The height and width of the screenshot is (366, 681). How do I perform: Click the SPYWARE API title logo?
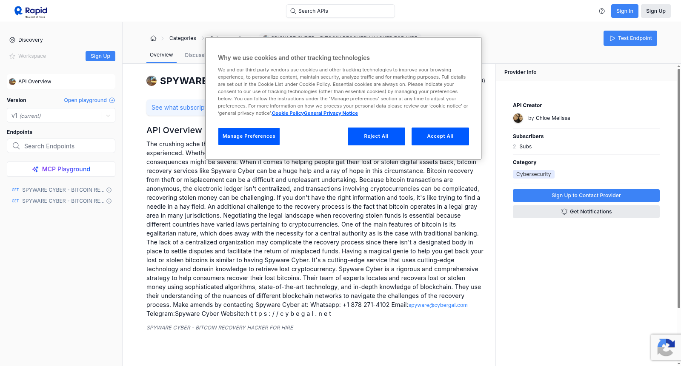click(152, 81)
